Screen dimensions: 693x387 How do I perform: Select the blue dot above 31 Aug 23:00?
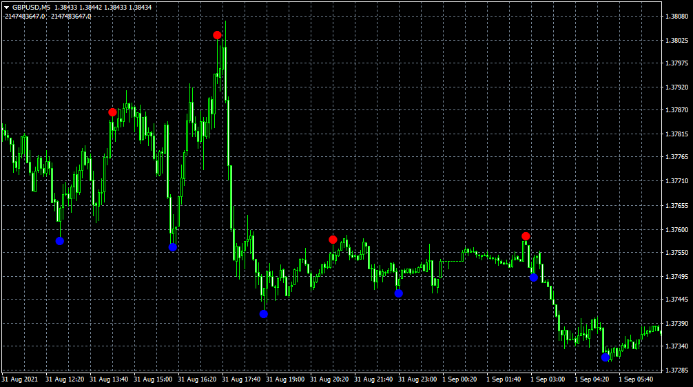click(x=399, y=293)
